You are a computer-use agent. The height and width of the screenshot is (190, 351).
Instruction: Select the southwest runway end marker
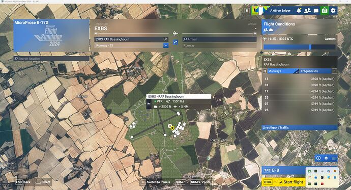coord(132,137)
